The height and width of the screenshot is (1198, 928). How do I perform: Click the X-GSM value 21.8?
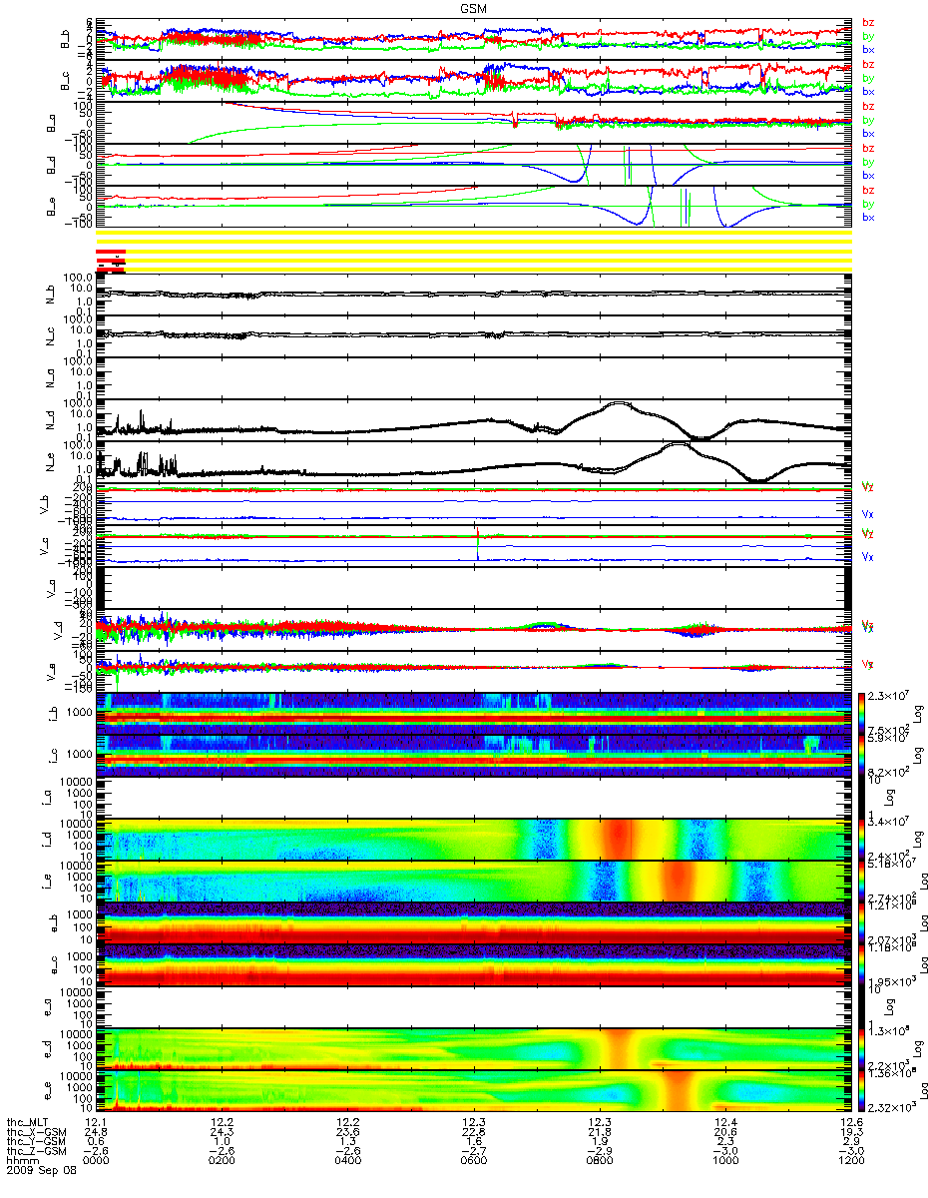[x=599, y=1132]
